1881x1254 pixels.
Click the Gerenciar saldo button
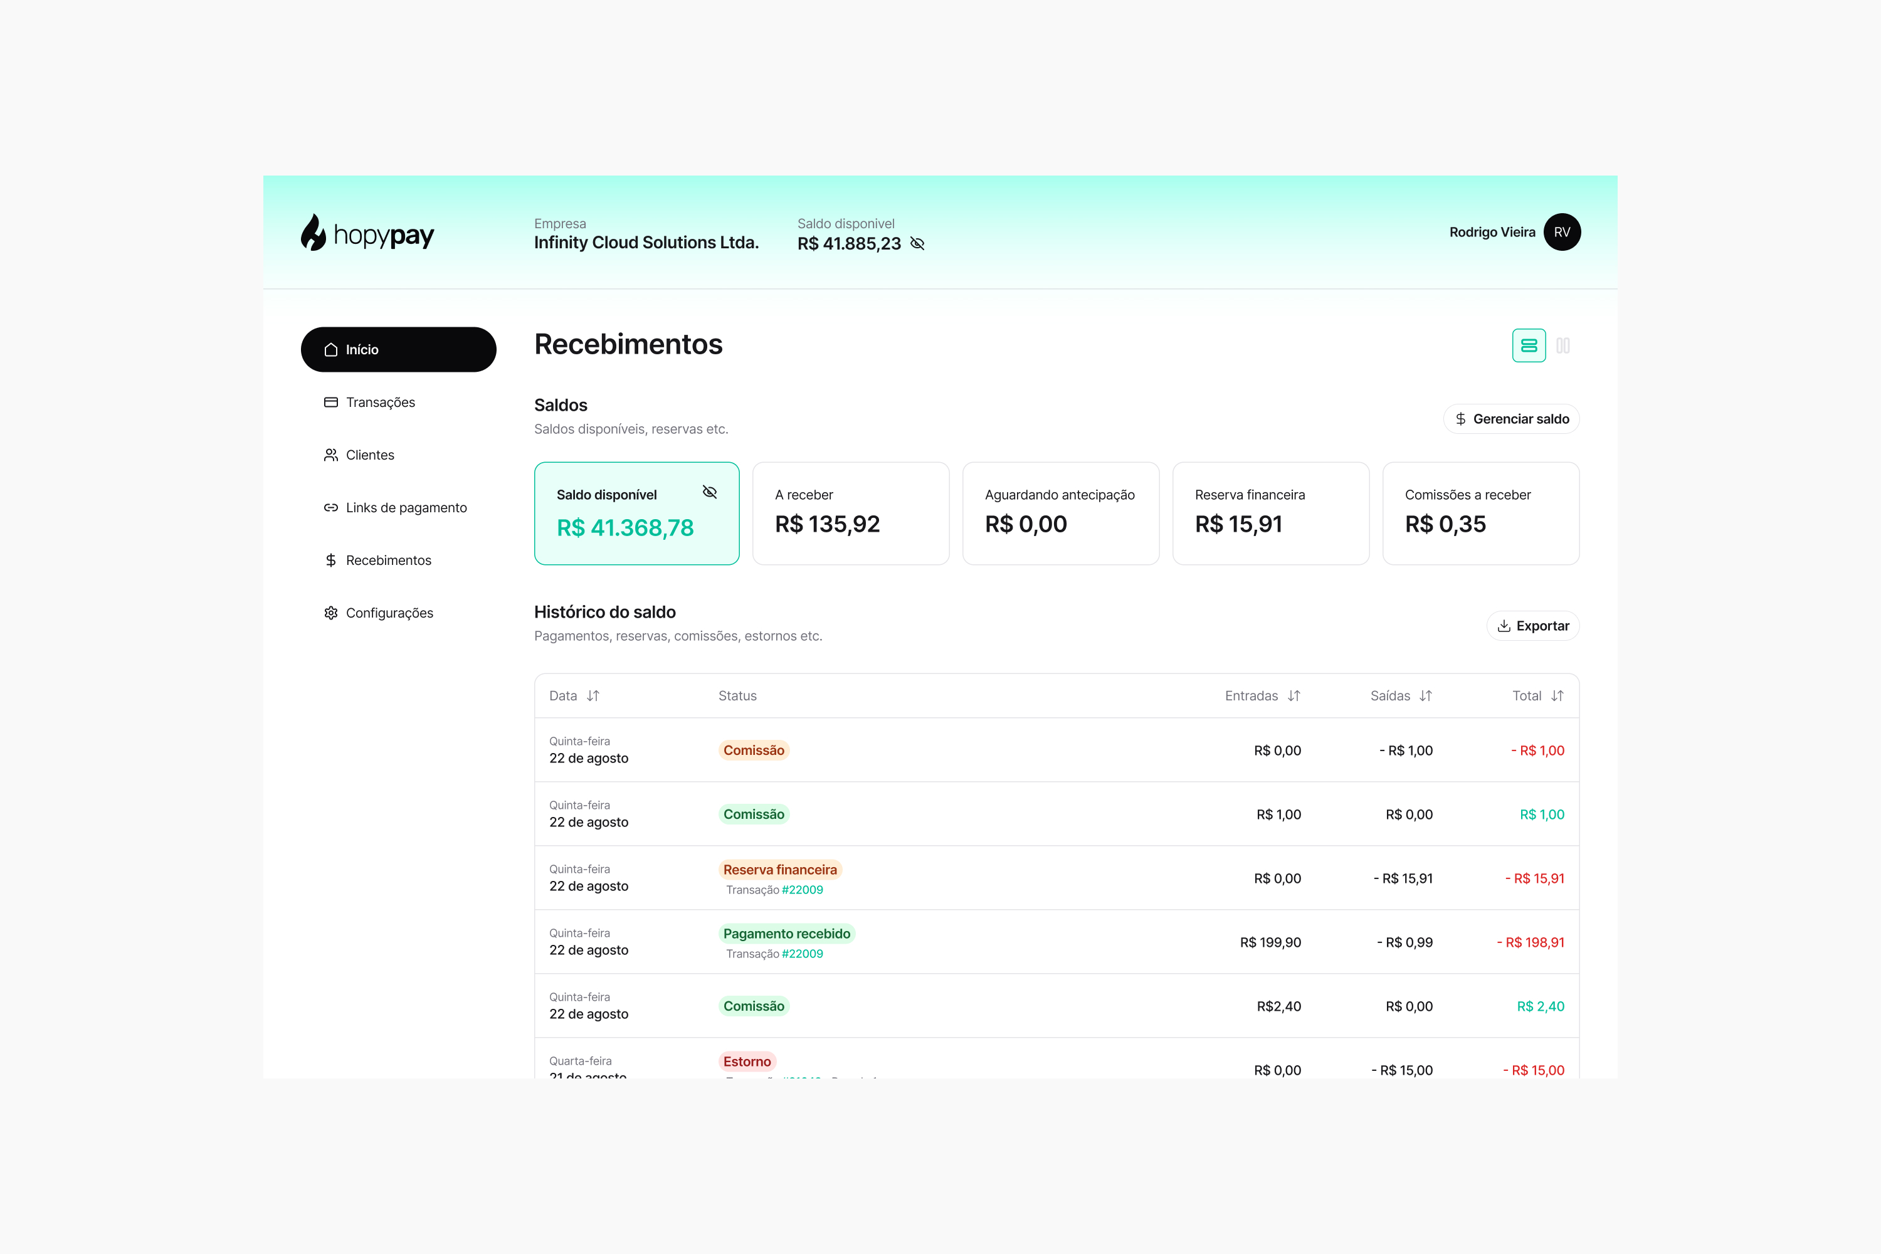1510,419
